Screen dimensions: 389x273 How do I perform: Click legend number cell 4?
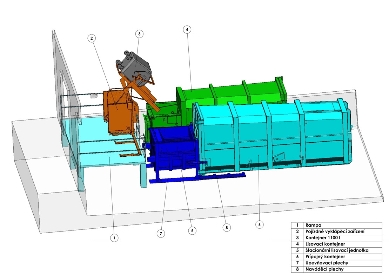pyautogui.click(x=297, y=244)
